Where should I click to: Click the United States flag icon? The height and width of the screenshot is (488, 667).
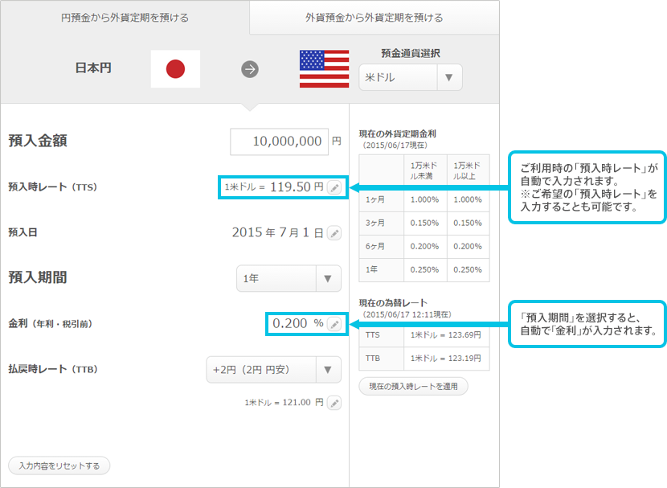(x=324, y=69)
